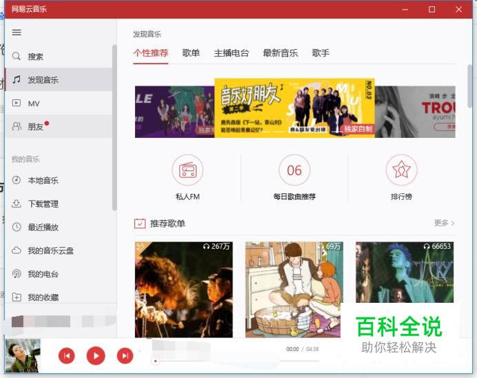The image size is (477, 378).
Task: Start playback with the play button
Action: (96, 355)
